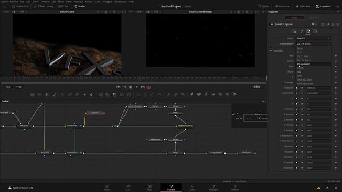Add a pEmitter particle node from toolbar
The image size is (342, 192).
(x=169, y=94)
